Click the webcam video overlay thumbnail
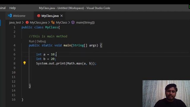The height and width of the screenshot is (107, 190). tap(166, 94)
